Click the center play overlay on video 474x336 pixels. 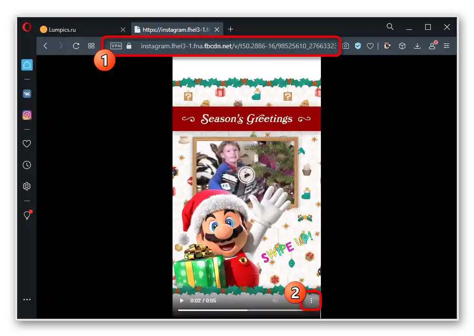tap(246, 175)
